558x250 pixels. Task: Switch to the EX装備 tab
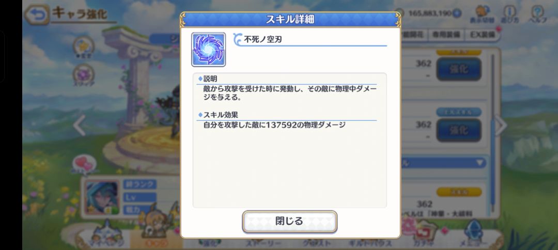coord(482,35)
